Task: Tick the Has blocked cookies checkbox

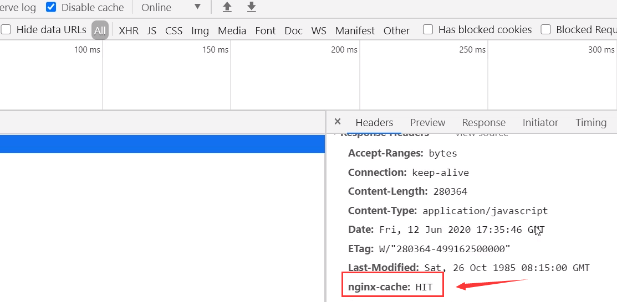Action: coord(428,29)
